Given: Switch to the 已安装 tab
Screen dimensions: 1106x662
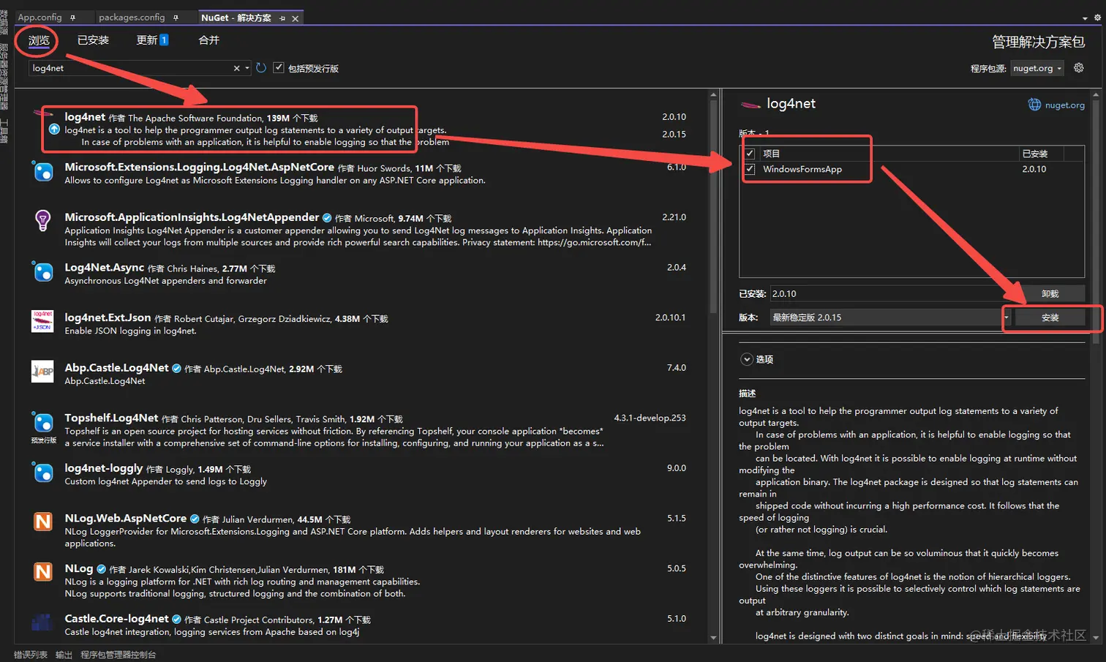Looking at the screenshot, I should (x=92, y=40).
